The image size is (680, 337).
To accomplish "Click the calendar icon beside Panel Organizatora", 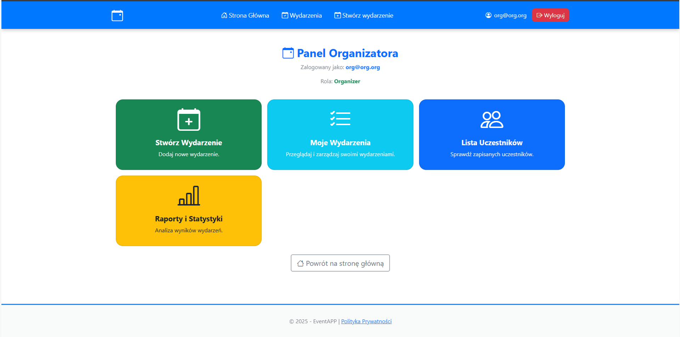I will (x=288, y=53).
